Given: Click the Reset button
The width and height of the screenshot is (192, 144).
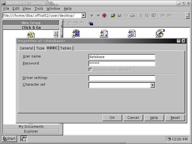Looking at the screenshot, I should [175, 118].
